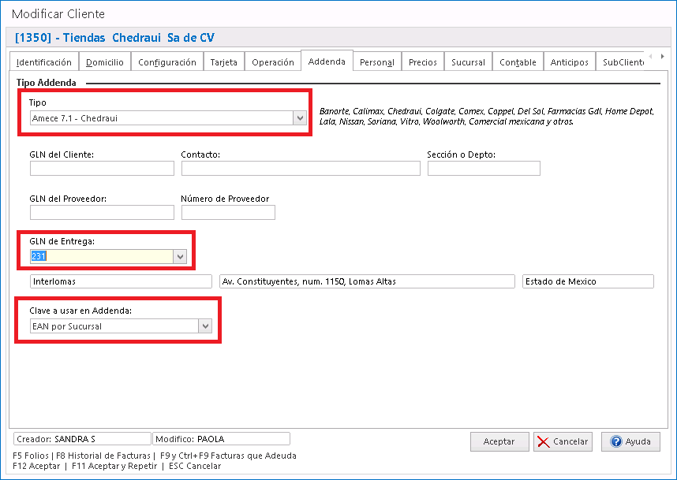Select the Tarjeta tab
The image size is (677, 480).
tap(223, 62)
